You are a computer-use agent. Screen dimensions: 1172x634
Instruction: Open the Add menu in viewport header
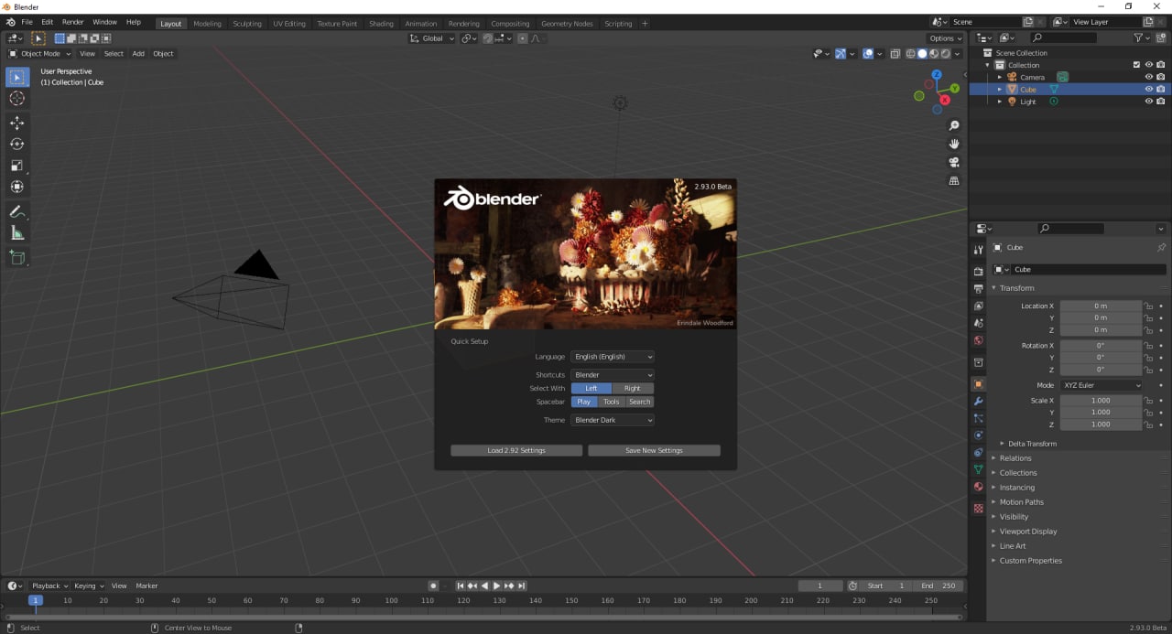(138, 54)
